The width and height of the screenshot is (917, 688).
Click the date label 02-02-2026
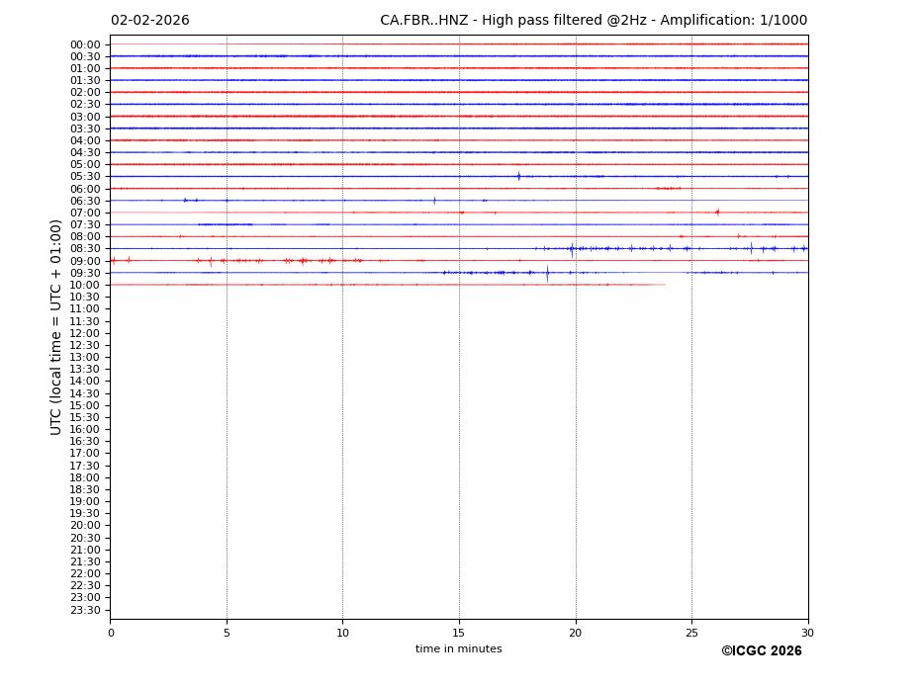150,21
